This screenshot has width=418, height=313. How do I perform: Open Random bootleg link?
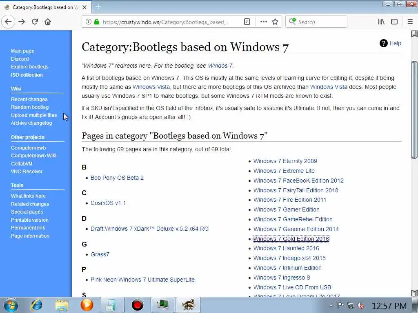[x=30, y=107]
